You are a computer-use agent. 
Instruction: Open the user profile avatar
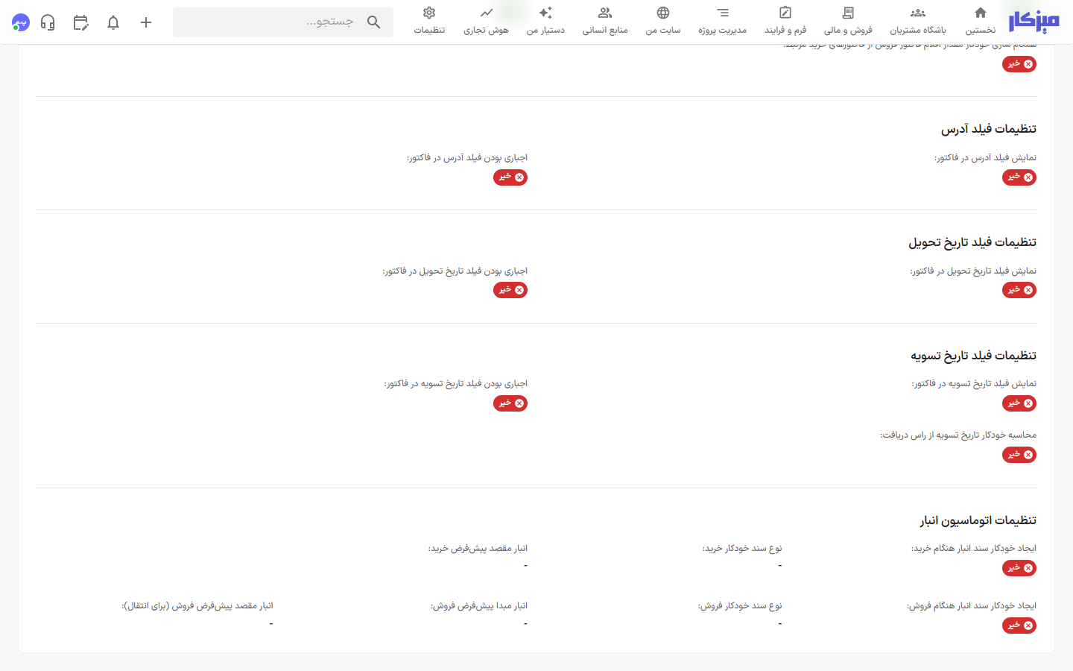click(x=21, y=22)
